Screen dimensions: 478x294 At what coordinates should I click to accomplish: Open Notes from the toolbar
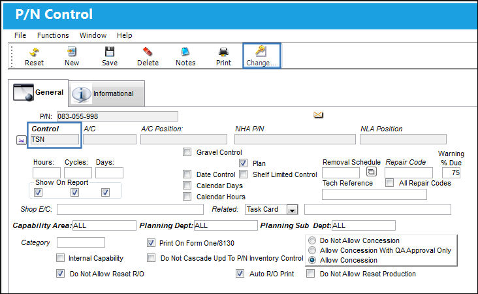click(x=185, y=52)
